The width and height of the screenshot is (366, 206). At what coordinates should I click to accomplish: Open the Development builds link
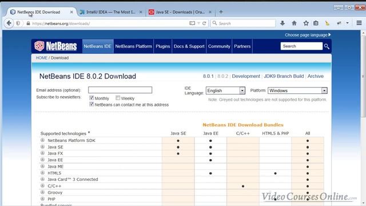[x=246, y=76]
